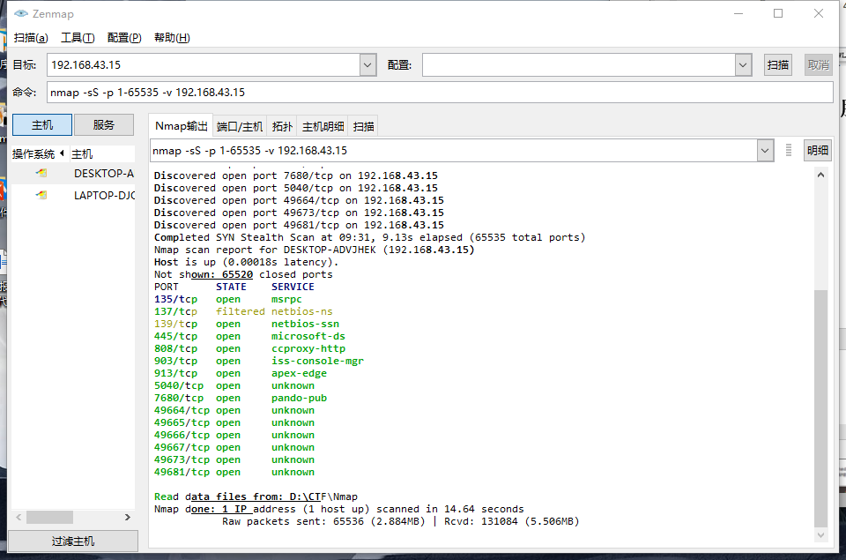
Task: Select the LAPTOP-DJC host row name
Action: (x=105, y=195)
